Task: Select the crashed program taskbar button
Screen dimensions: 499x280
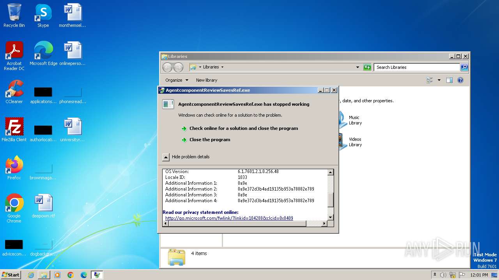Action: pos(97,275)
